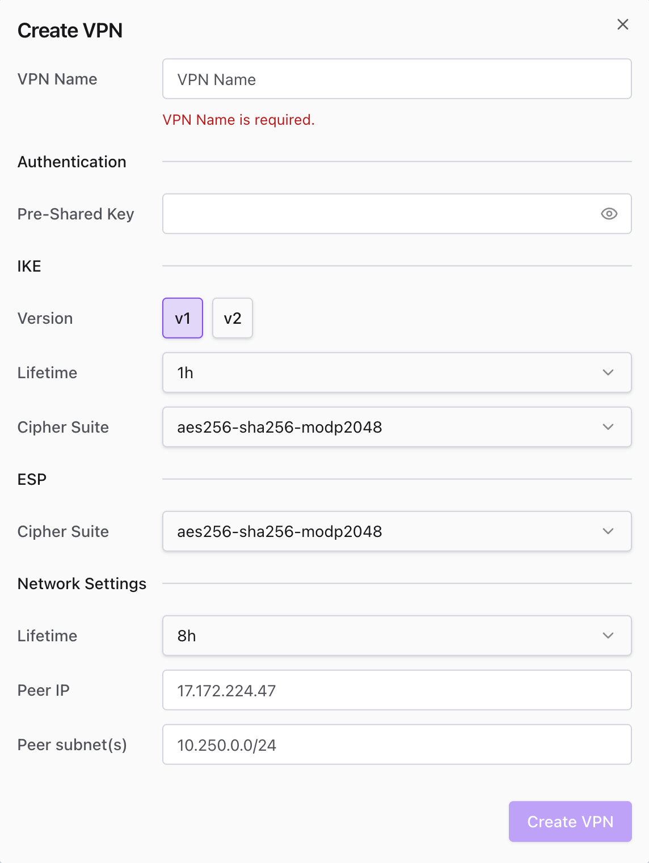Click into the VPN Name field
Image resolution: width=649 pixels, height=863 pixels.
coord(397,79)
